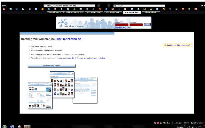Image resolution: width=205 pixels, height=128 pixels.
Task: Click the lightning bolt bookmark icon
Action: pos(62,9)
